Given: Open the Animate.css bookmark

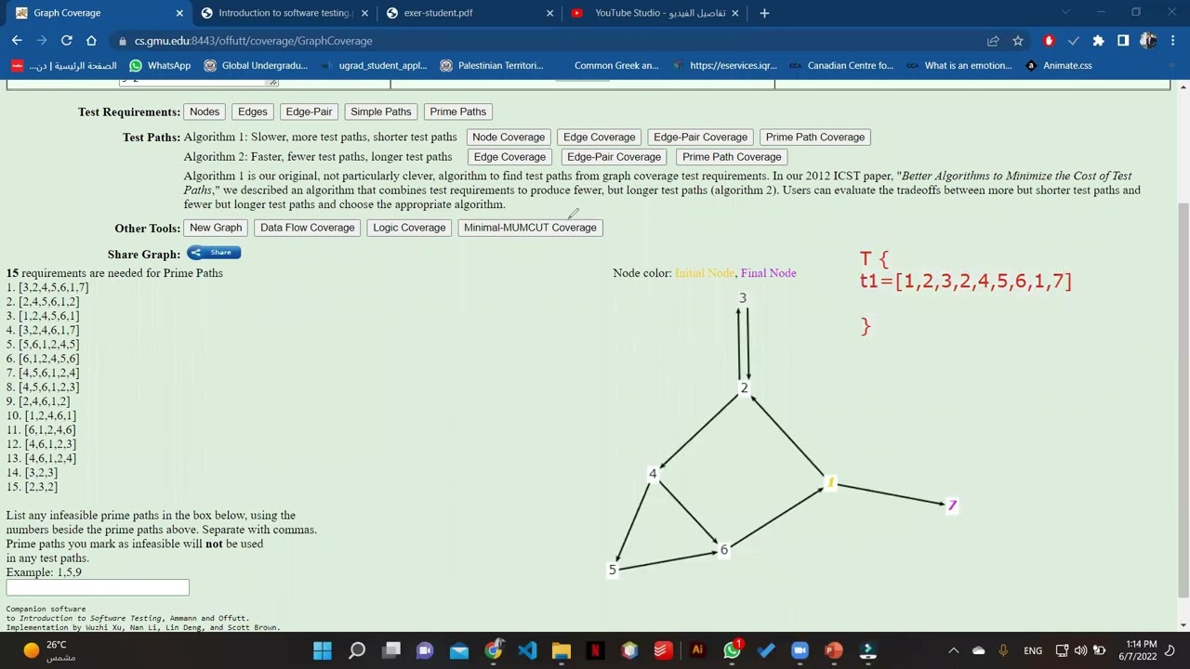Looking at the screenshot, I should (x=1059, y=65).
